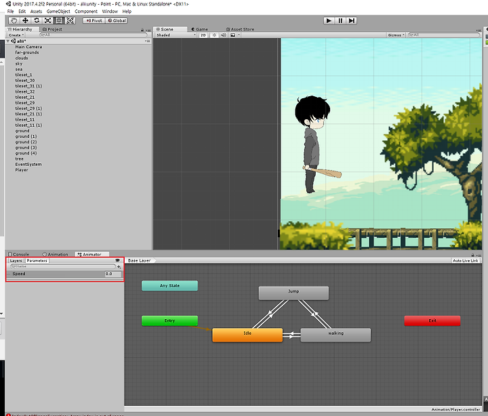Select the walking state node
This screenshot has width=488, height=416.
tap(335, 335)
